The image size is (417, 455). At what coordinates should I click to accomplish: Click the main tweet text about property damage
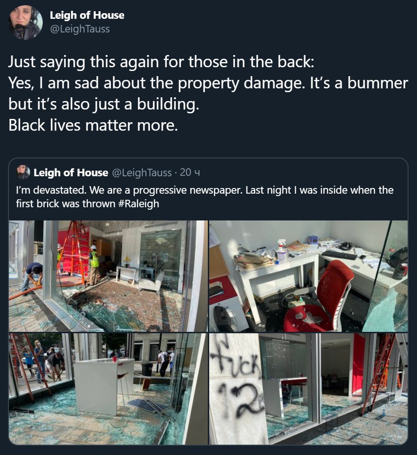(x=208, y=94)
